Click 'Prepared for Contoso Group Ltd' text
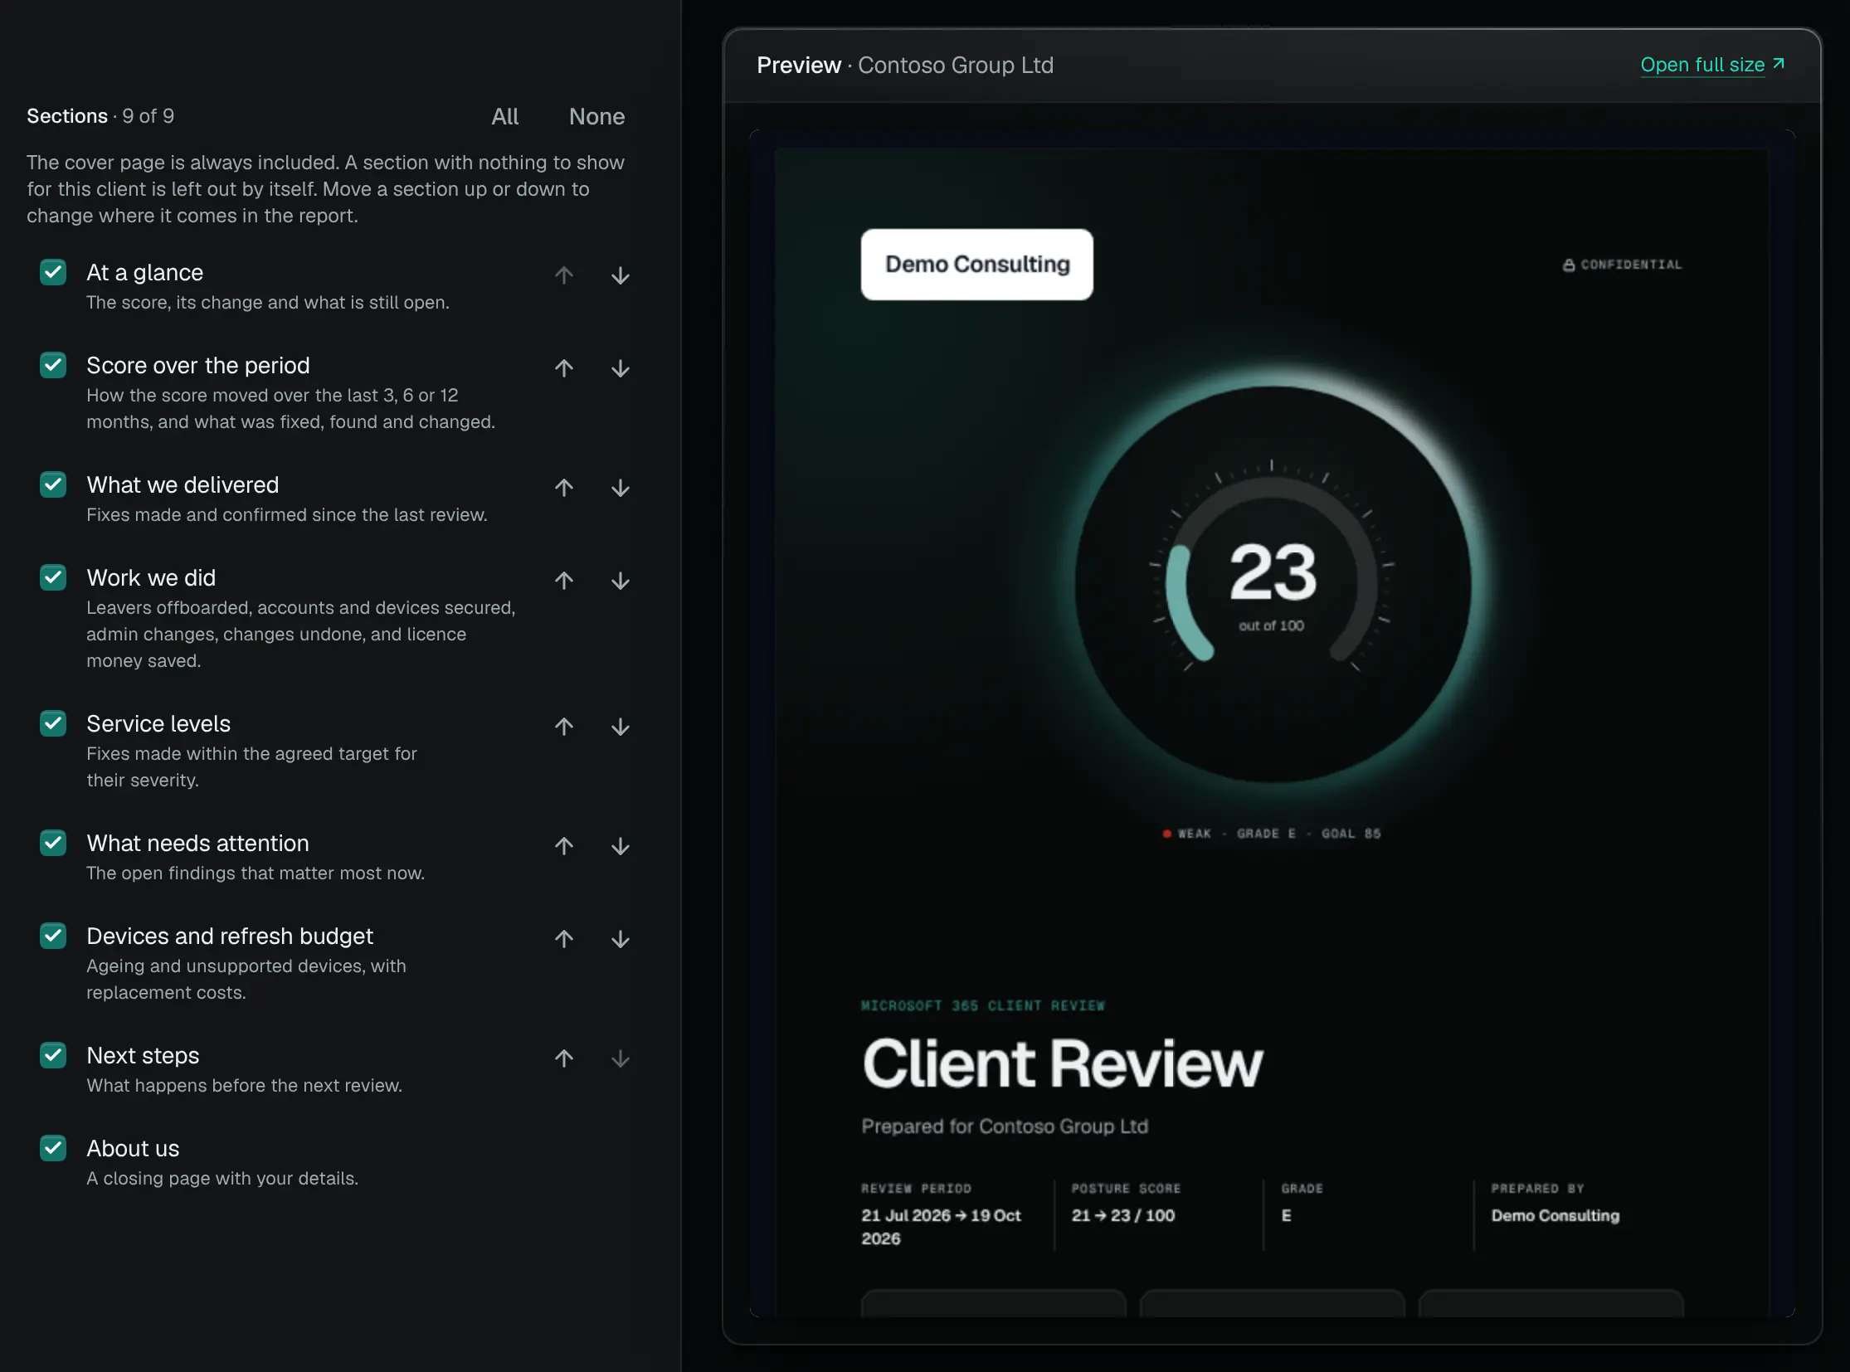 (x=1005, y=1126)
